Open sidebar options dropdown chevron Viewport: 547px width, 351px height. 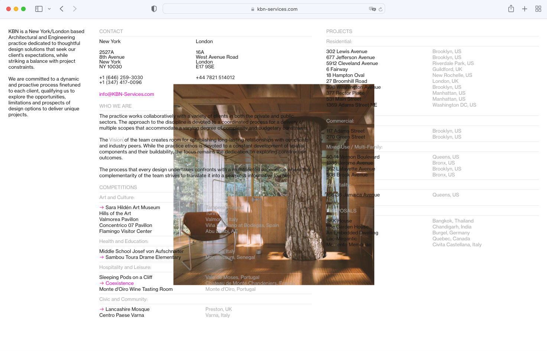(49, 9)
